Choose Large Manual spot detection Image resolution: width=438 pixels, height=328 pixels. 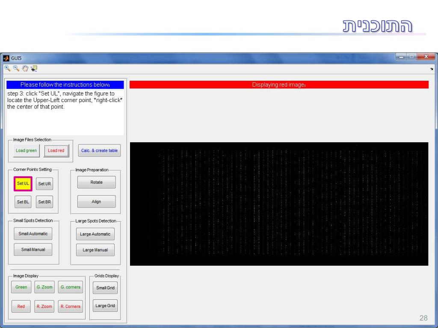click(95, 250)
